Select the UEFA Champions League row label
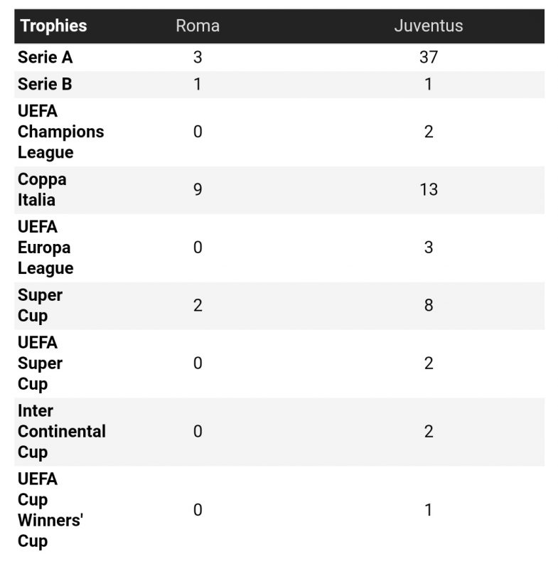The image size is (558, 569). tap(60, 132)
